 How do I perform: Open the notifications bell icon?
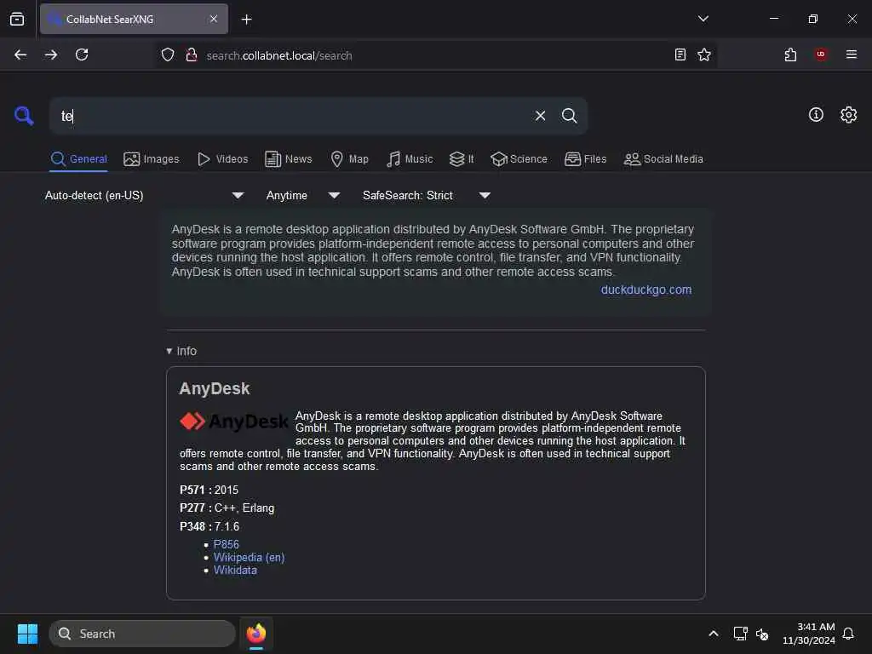point(848,634)
